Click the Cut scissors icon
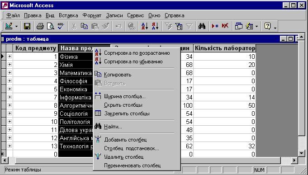This screenshot has width=308, height=175. (74, 26)
